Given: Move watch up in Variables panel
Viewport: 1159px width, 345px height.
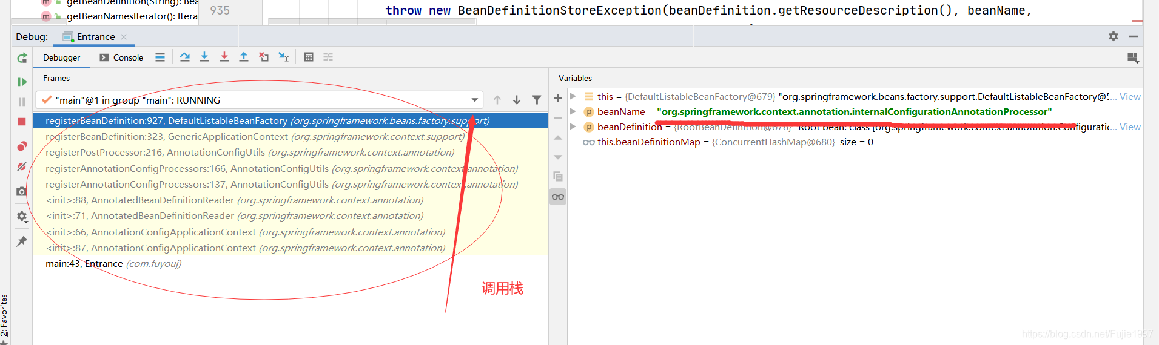Looking at the screenshot, I should [x=558, y=138].
